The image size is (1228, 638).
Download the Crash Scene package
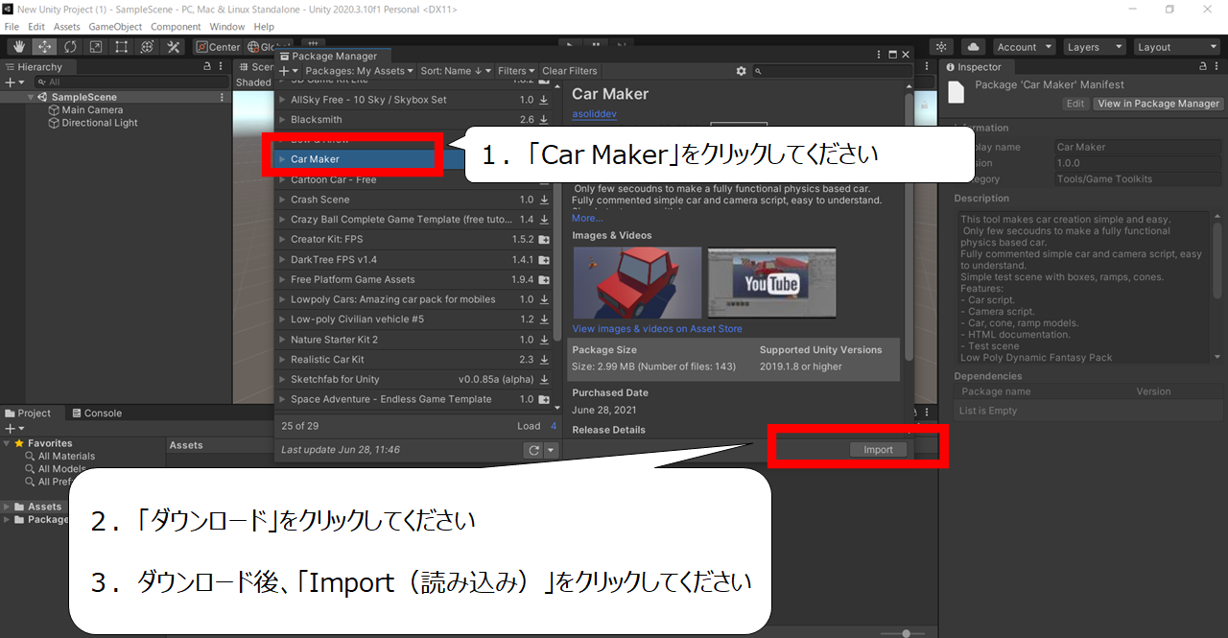pyautogui.click(x=544, y=200)
